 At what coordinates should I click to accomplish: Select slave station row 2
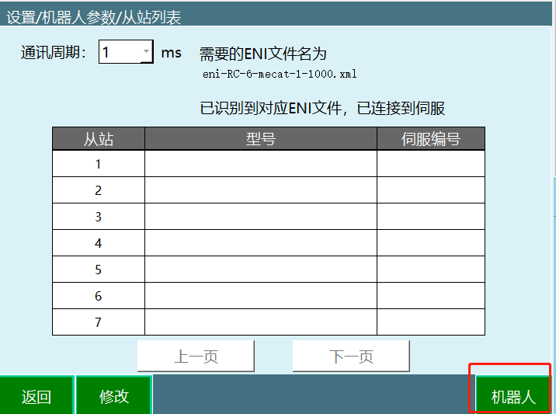[269, 190]
